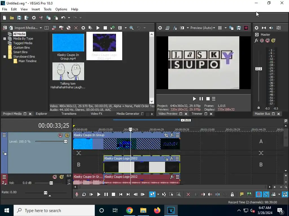
Task: Open Views dropdown arrow in Project Media
Action: click(x=126, y=28)
